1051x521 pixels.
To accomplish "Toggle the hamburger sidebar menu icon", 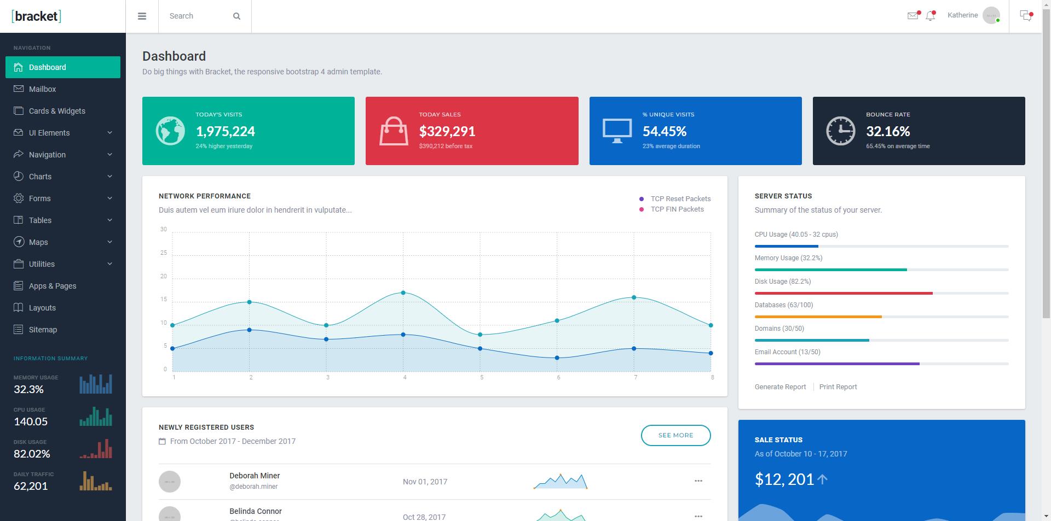I will coord(142,16).
